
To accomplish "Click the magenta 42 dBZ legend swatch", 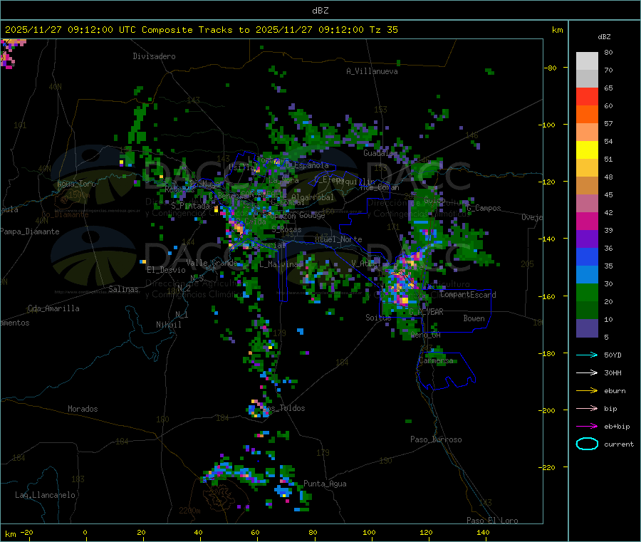I will coord(587,221).
